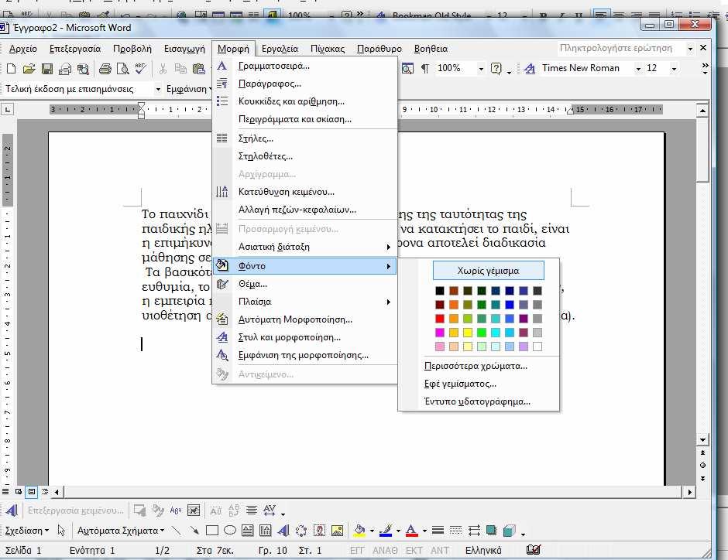The width and height of the screenshot is (728, 560).
Task: Open the Times New Roman font dropdown
Action: tap(638, 69)
